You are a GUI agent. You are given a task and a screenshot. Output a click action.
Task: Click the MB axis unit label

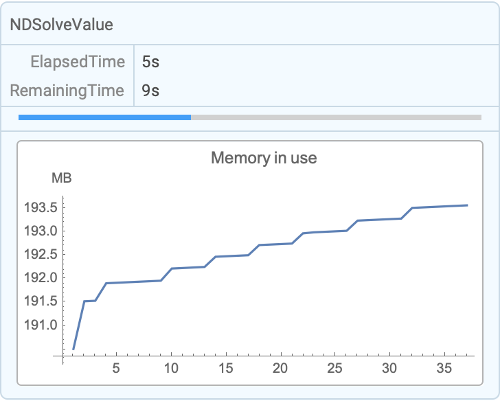[62, 179]
